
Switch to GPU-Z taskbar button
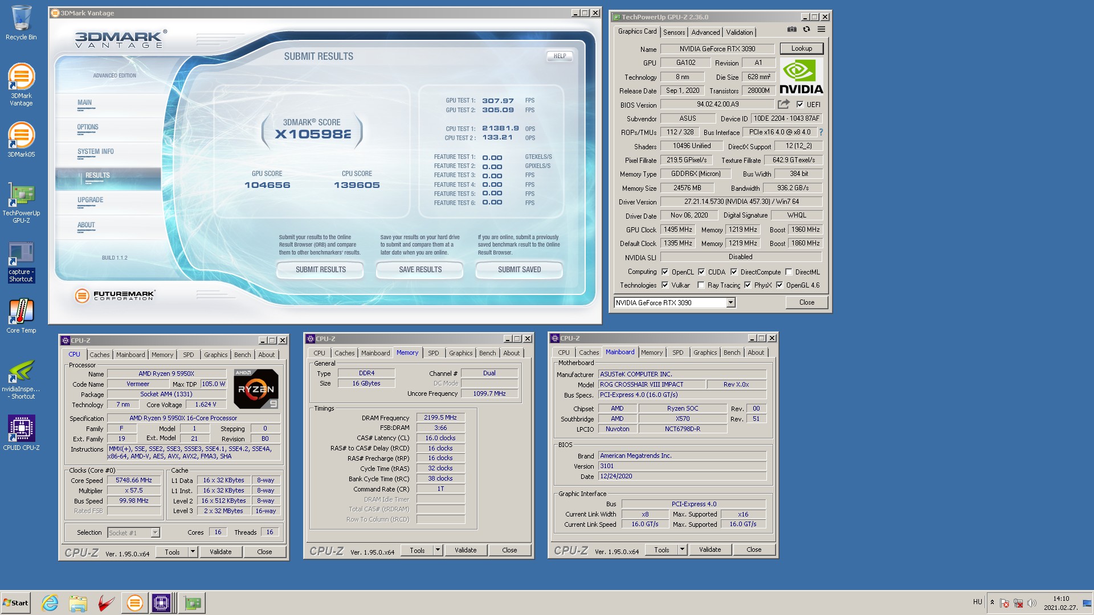point(192,602)
